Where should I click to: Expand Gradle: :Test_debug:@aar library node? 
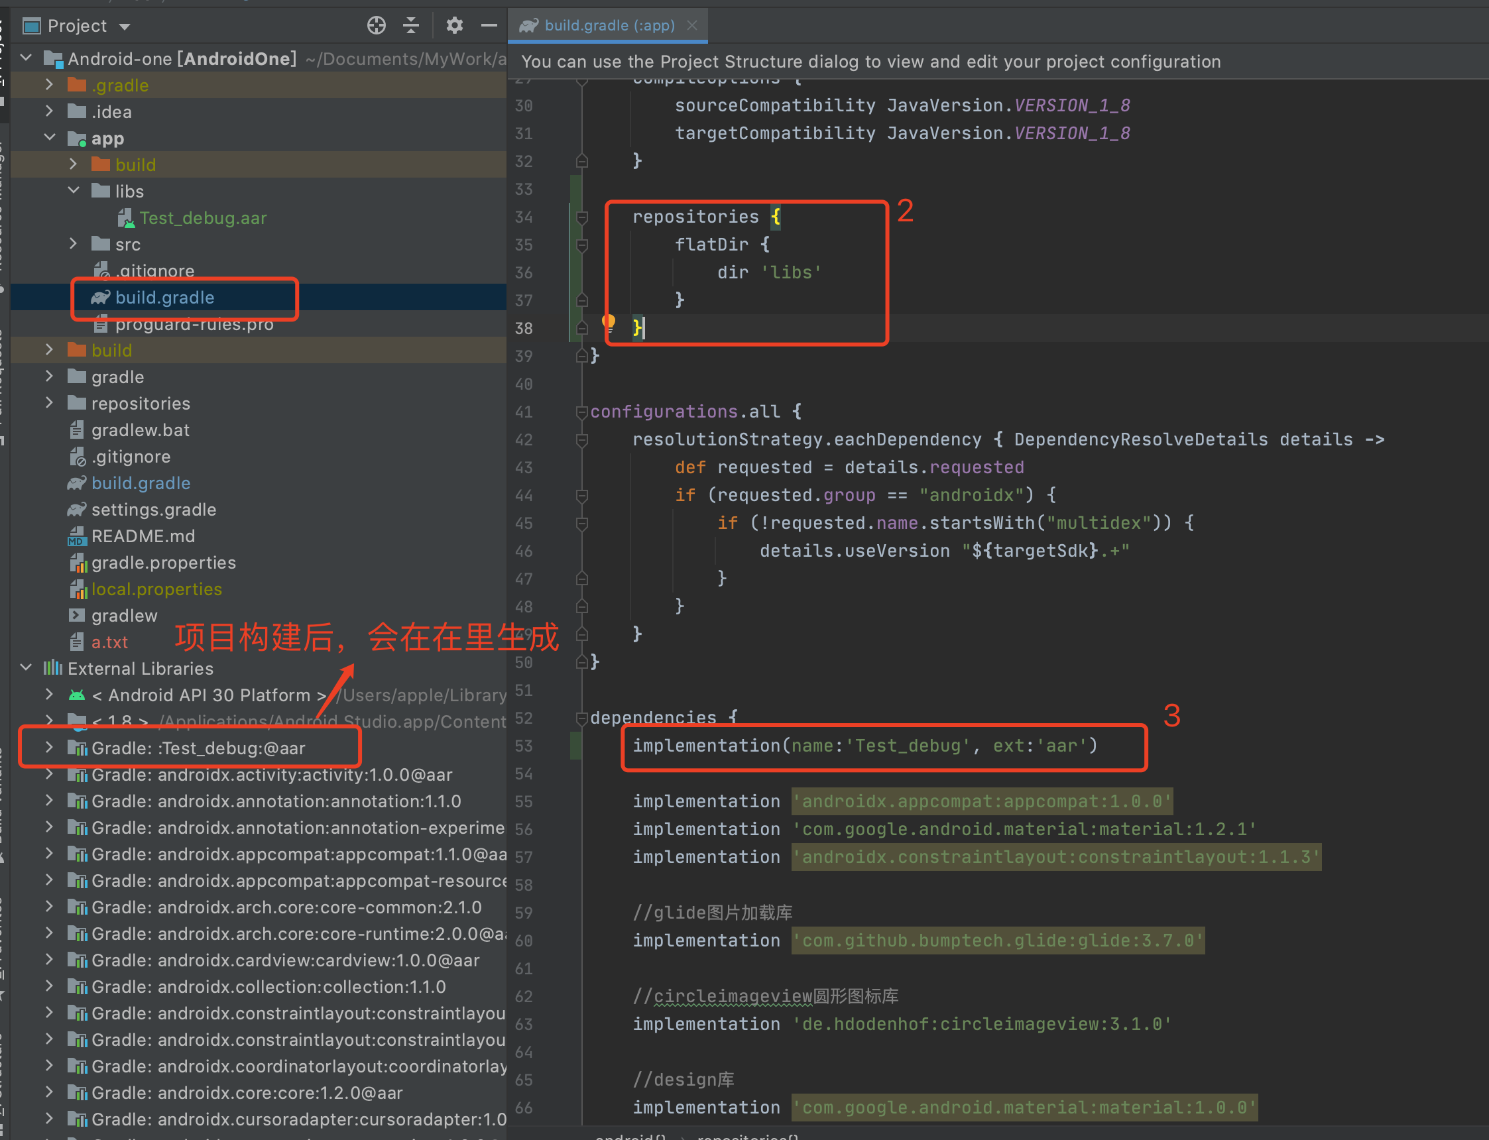click(x=49, y=748)
